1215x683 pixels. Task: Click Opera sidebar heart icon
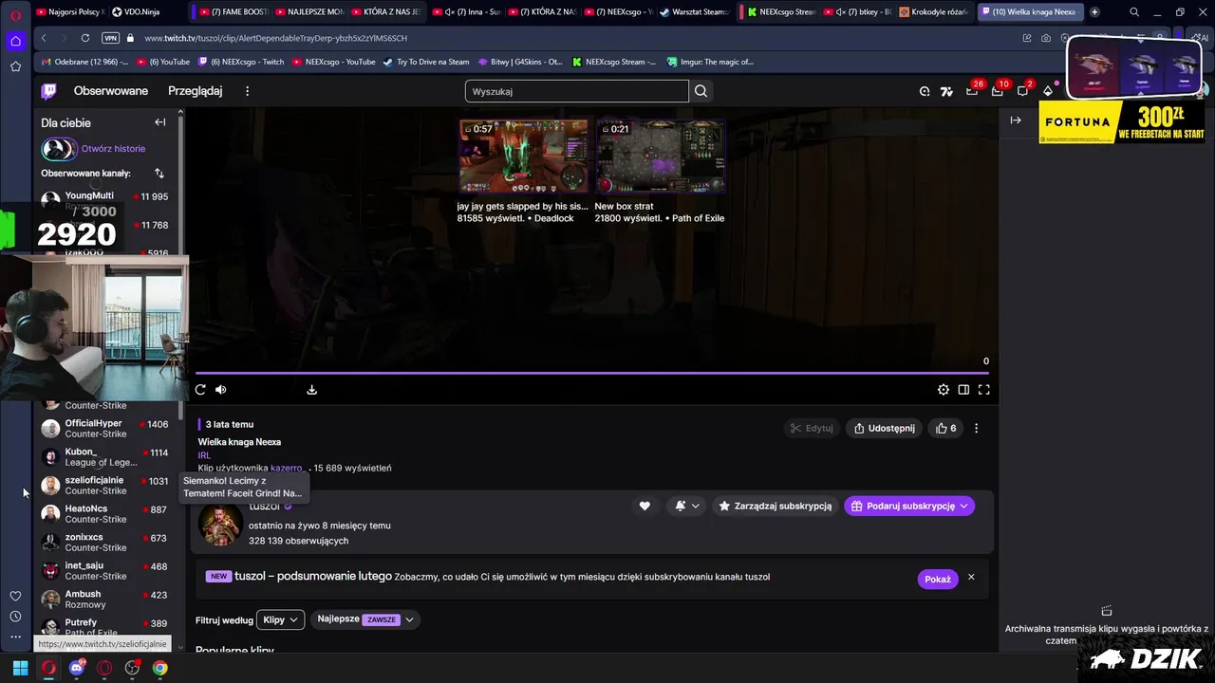(x=15, y=596)
